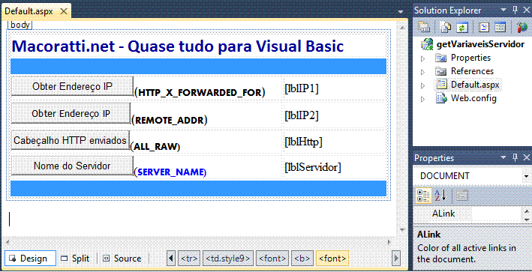Click View Code icon in Solution Explorer toolbar
Screen dimensions: 532x272
[484, 28]
